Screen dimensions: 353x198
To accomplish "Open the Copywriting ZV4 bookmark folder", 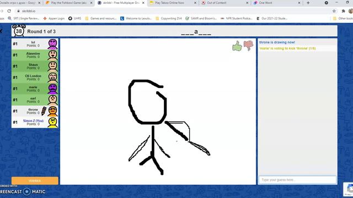I will (x=169, y=18).
